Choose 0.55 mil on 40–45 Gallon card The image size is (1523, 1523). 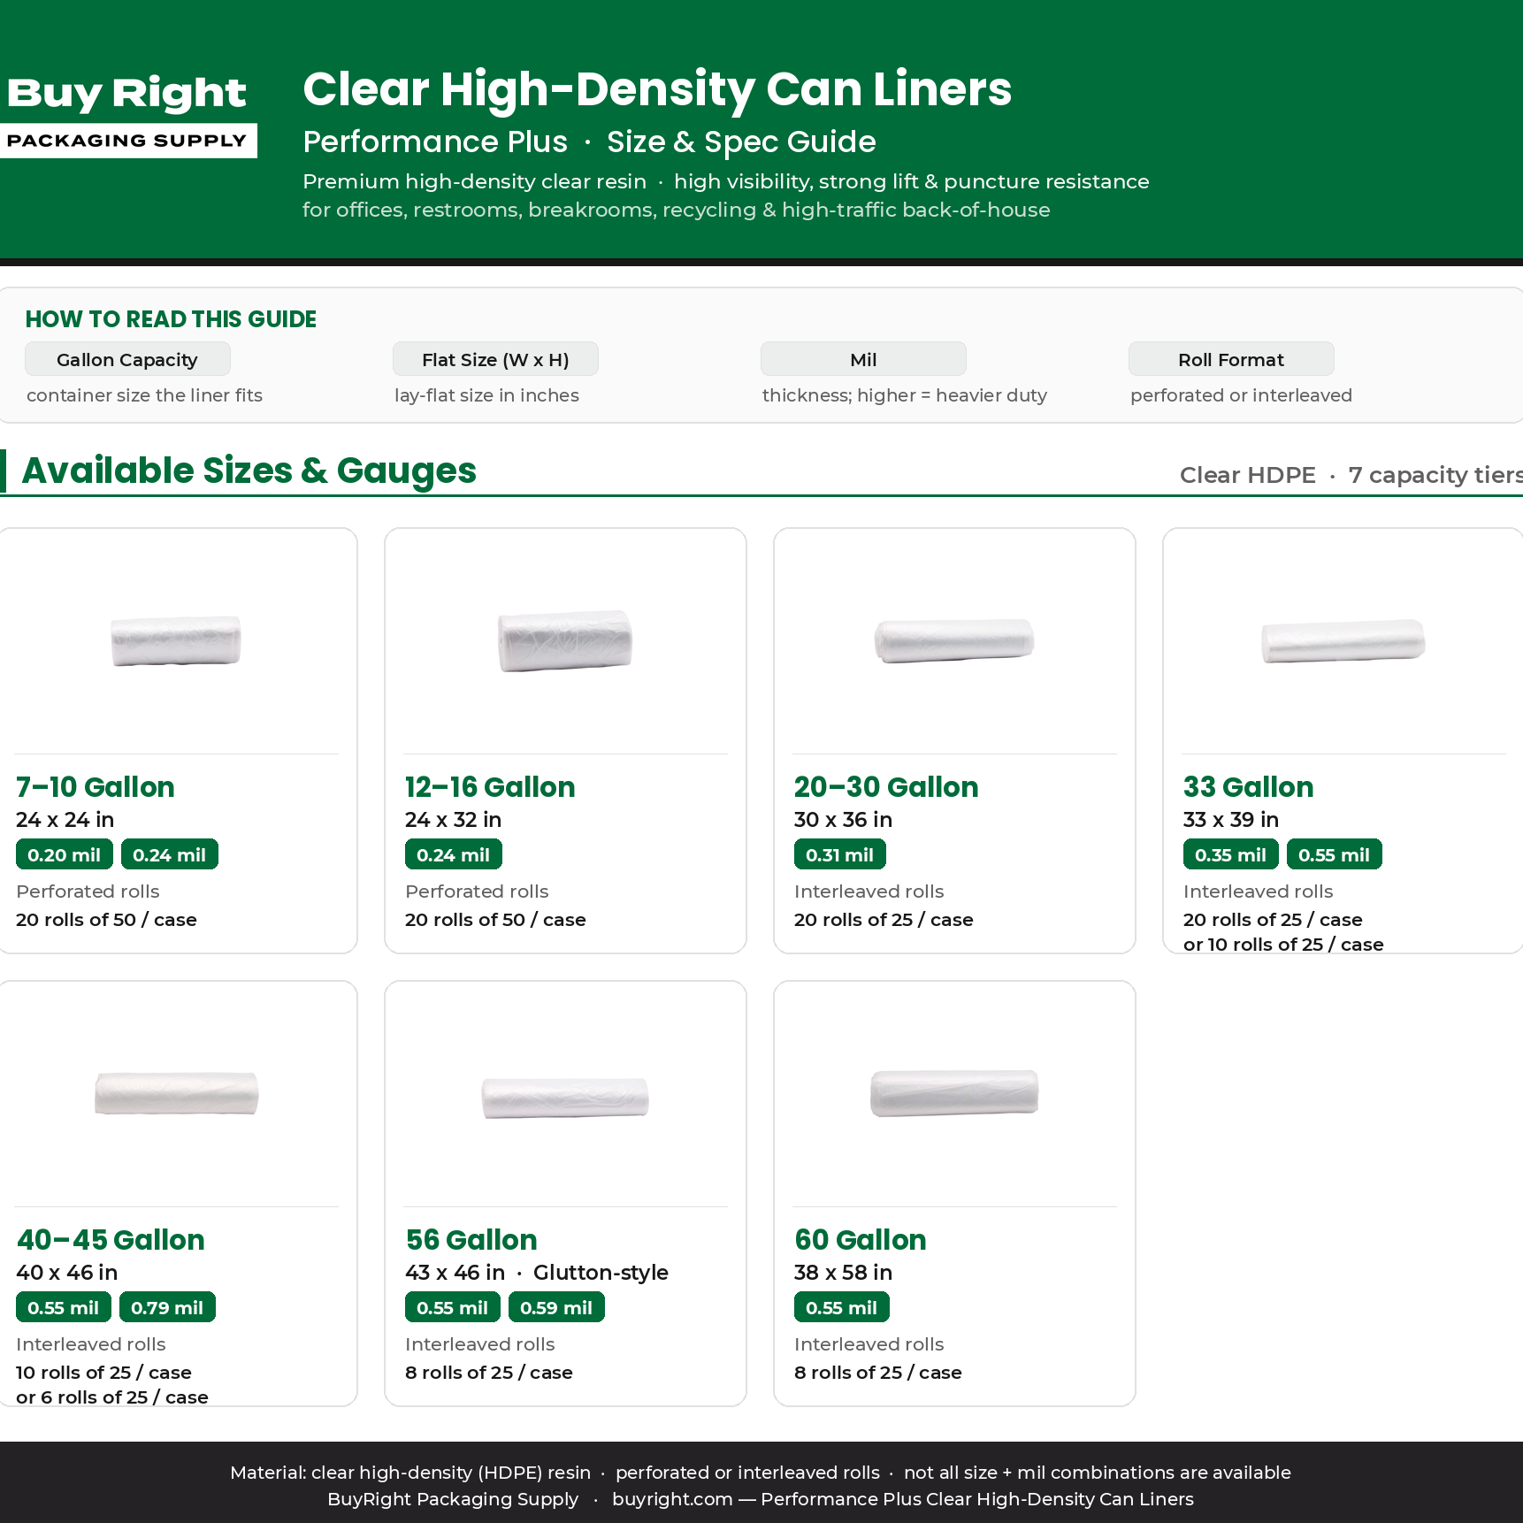(64, 1307)
